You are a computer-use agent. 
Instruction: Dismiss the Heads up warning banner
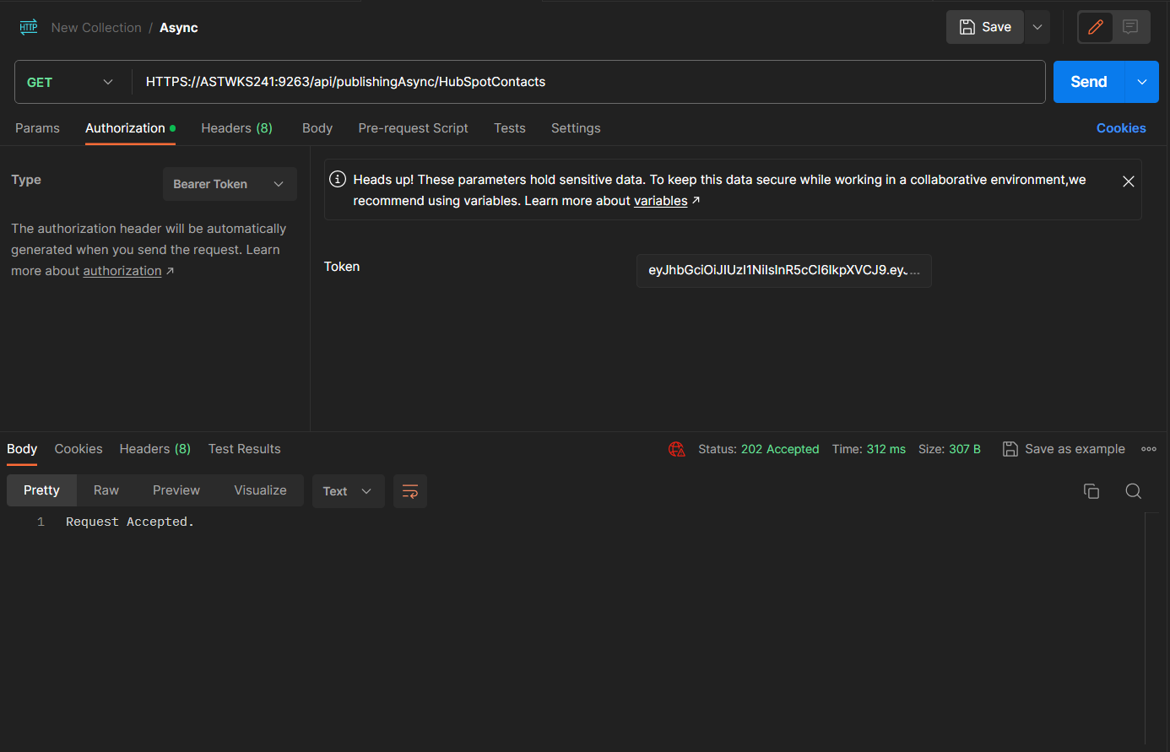pos(1128,181)
